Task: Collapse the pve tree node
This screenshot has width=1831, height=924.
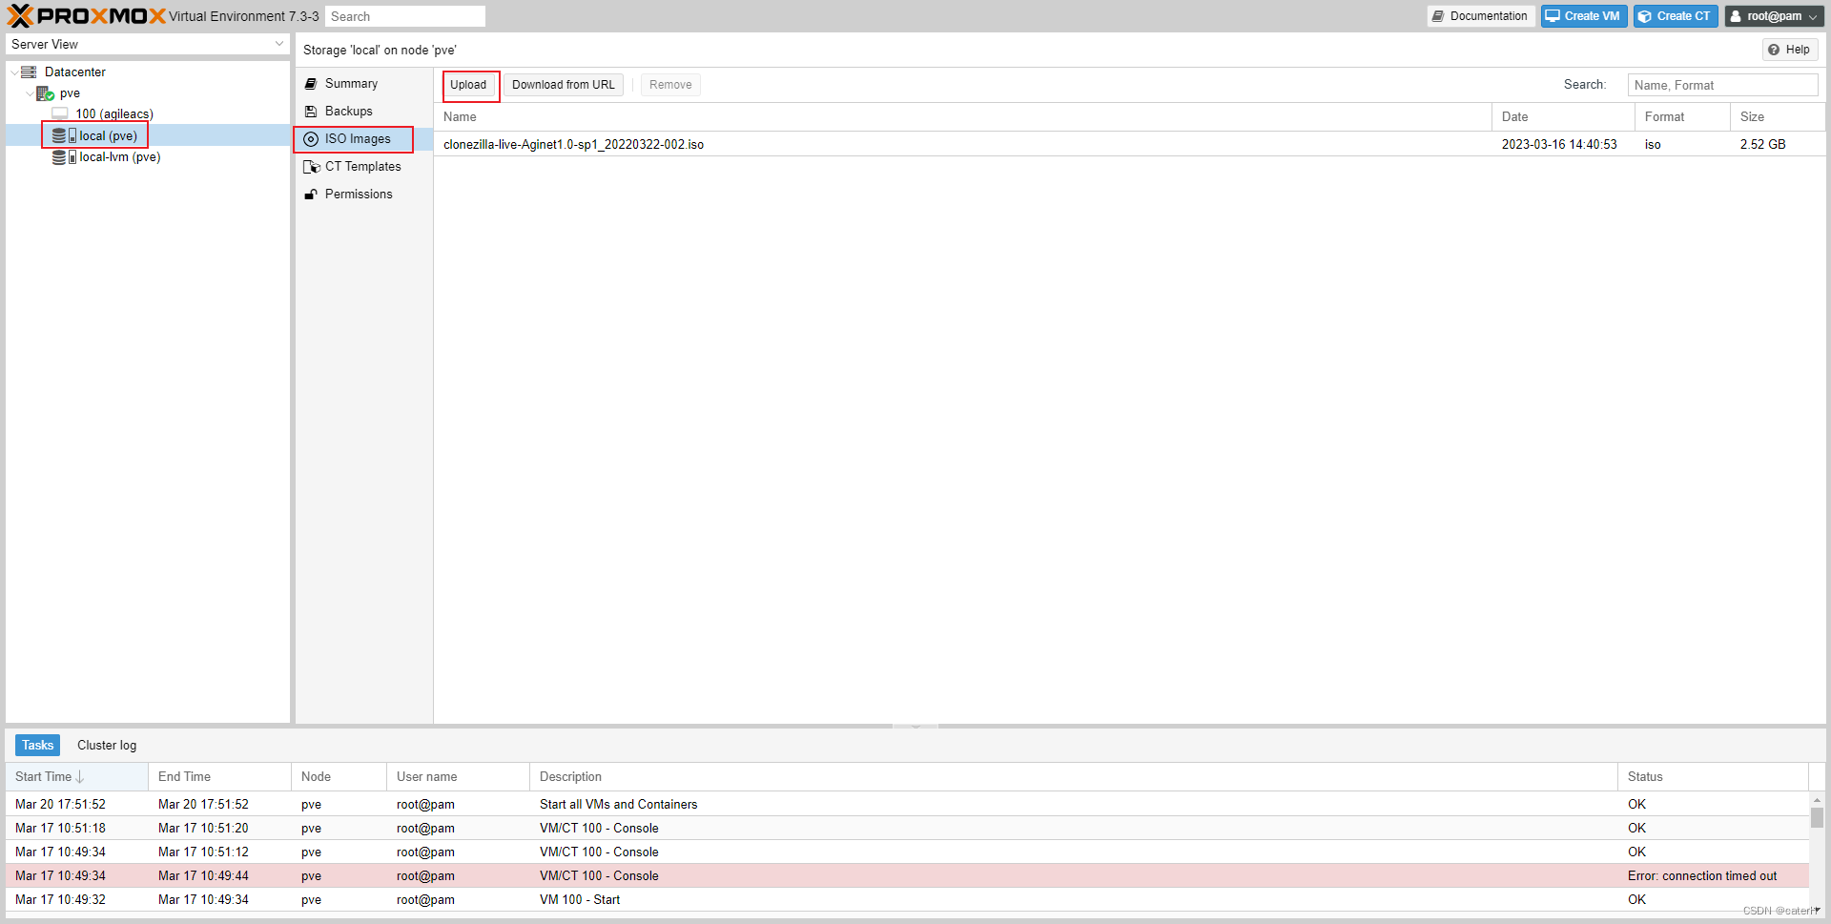Action: coord(30,93)
